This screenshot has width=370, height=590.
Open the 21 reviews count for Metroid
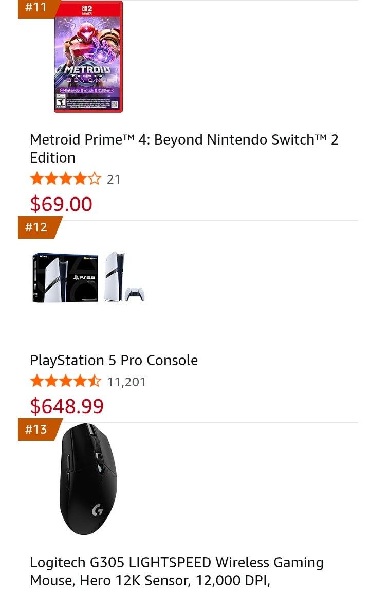point(114,180)
